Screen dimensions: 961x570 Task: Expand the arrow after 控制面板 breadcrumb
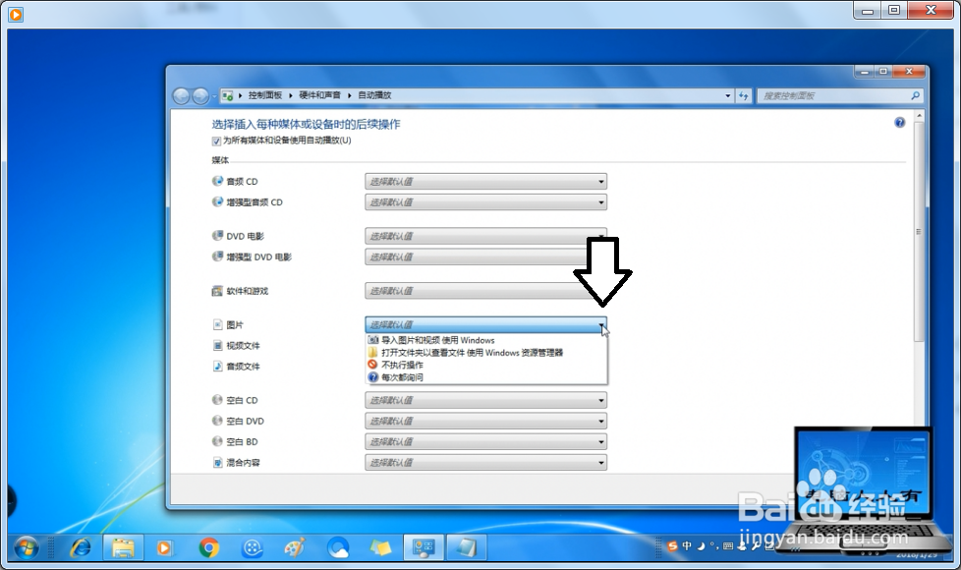[291, 95]
